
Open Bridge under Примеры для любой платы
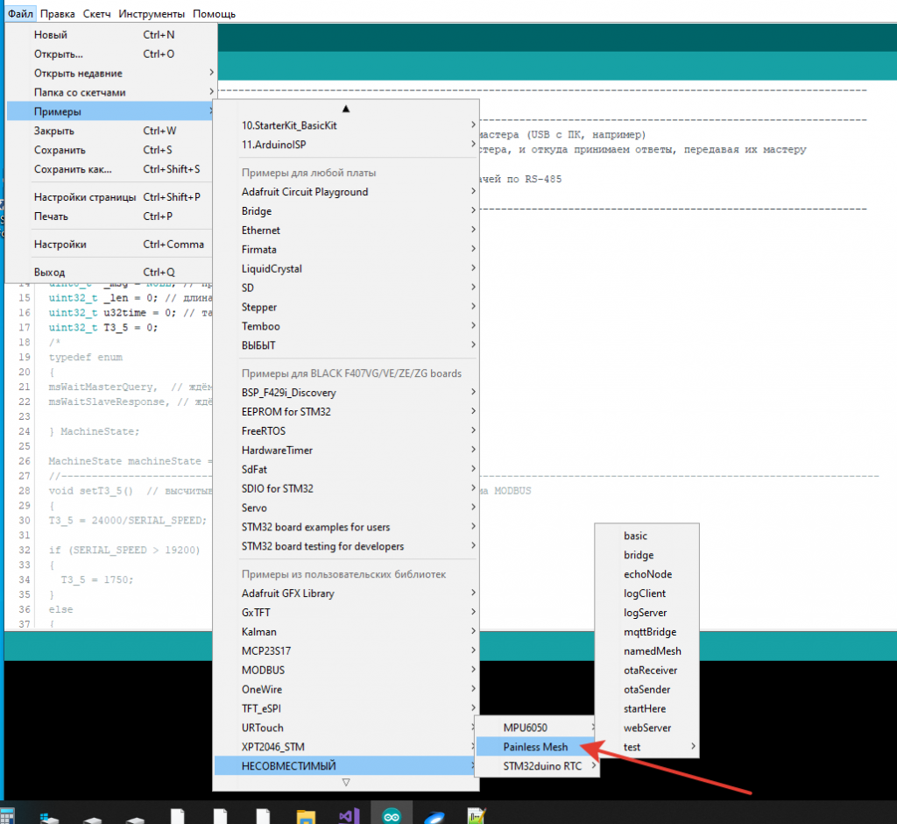coord(345,211)
